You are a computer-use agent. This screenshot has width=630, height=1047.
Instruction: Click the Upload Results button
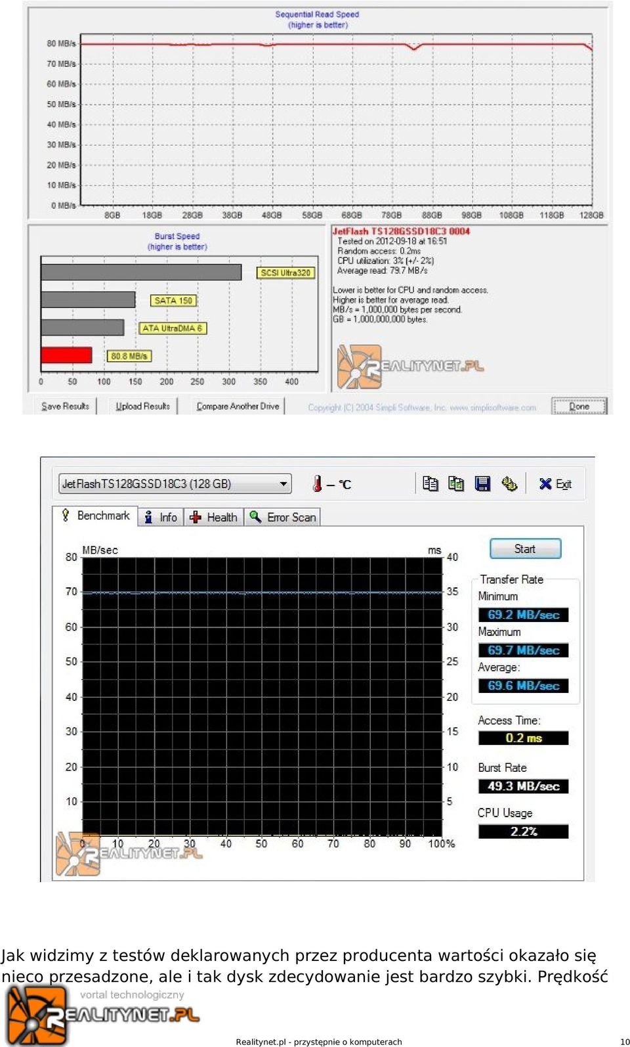[x=142, y=406]
